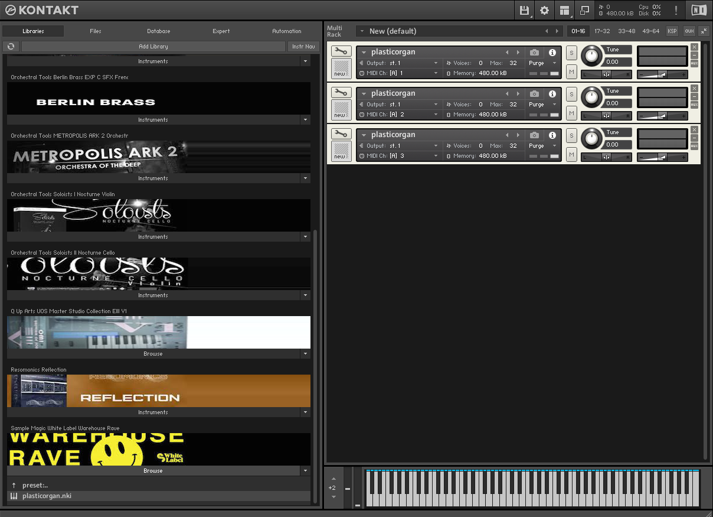The image size is (713, 517).
Task: Click the refresh libraries icon
Action: click(11, 46)
